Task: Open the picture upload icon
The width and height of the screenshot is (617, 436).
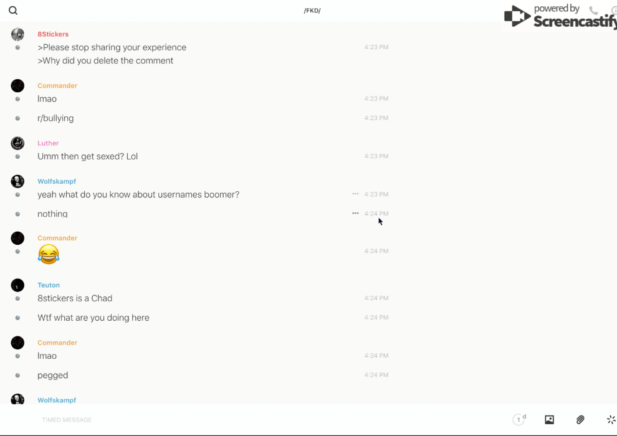Action: (549, 420)
